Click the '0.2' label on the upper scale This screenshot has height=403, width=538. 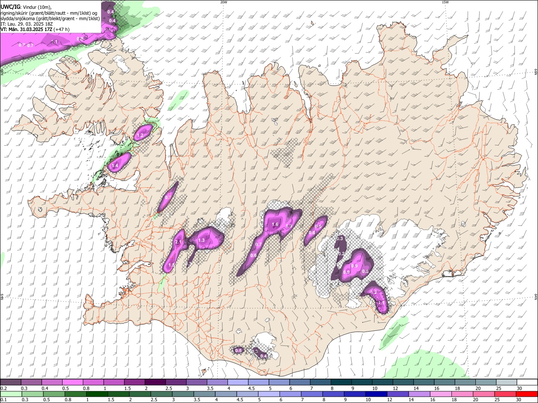3,388
